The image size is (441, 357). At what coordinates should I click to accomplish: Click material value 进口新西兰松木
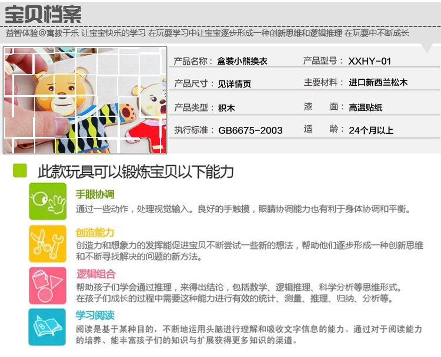[378, 82]
